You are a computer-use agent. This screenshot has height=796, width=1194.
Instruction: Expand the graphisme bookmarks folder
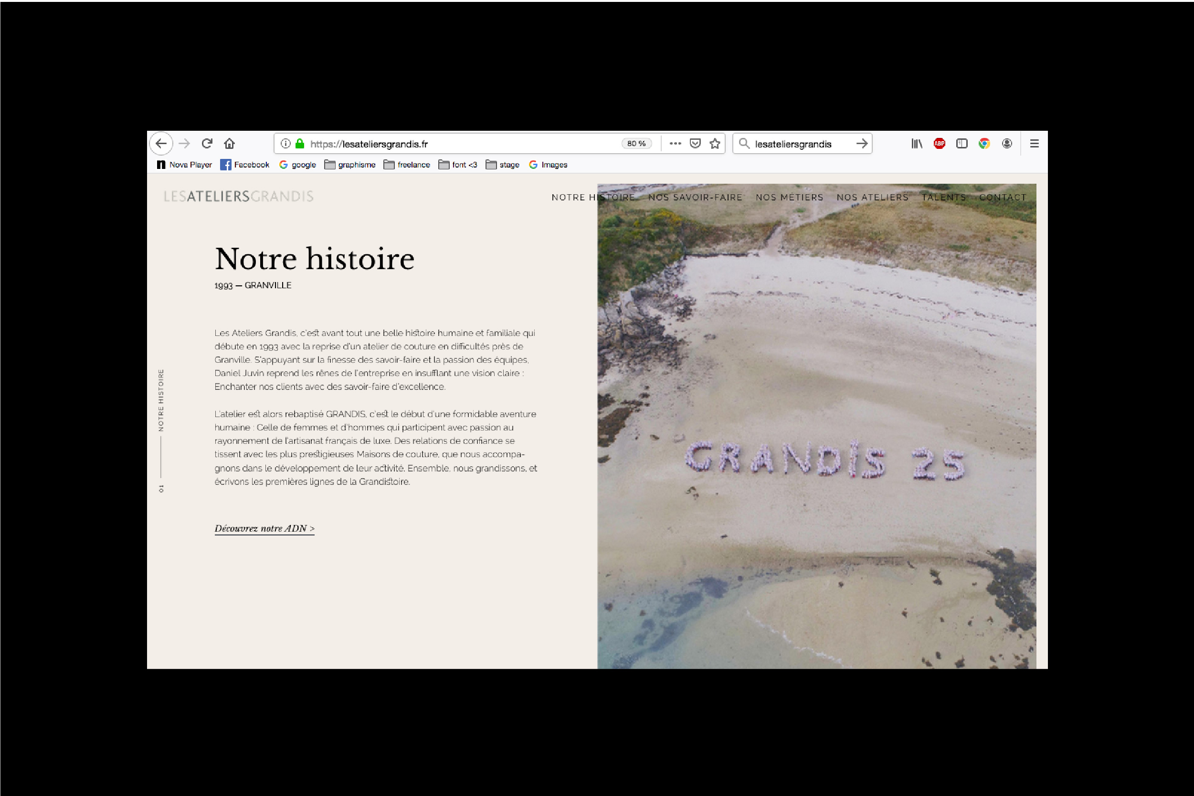350,165
